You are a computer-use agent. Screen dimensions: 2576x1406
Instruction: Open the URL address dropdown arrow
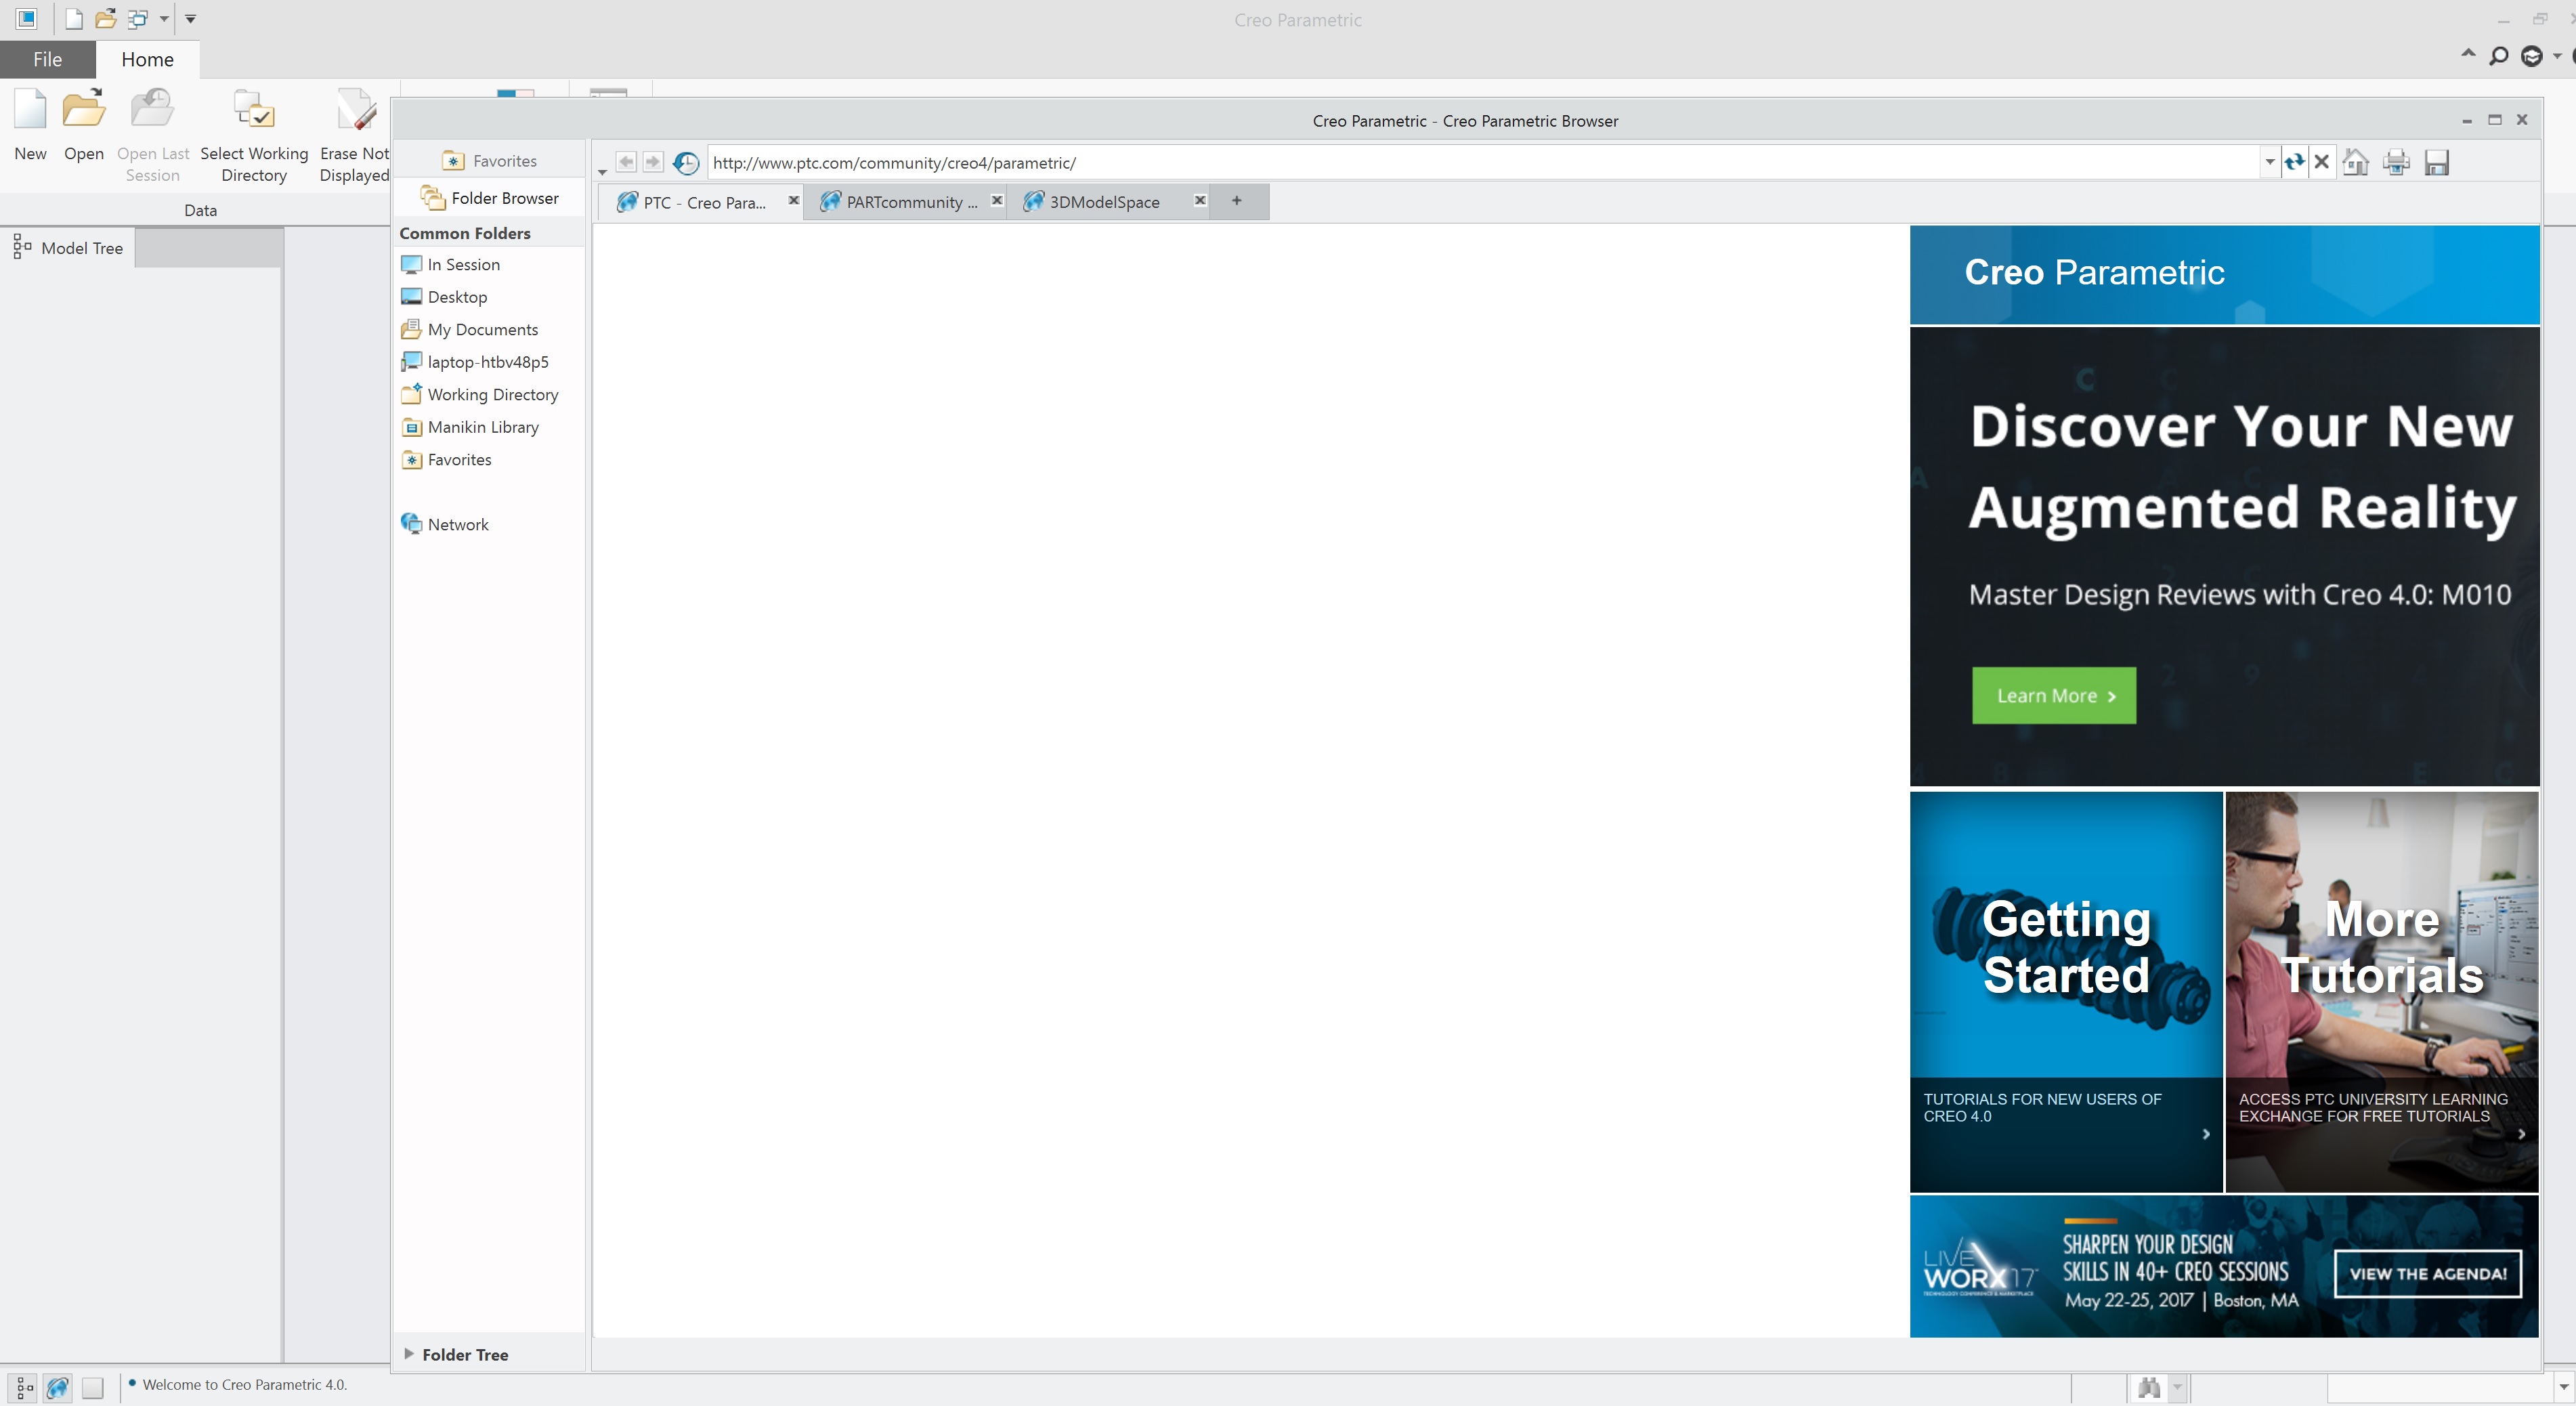click(x=2269, y=162)
